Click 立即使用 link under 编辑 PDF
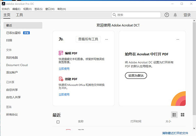The width and height of the screenshot is (196, 136). coord(64,69)
